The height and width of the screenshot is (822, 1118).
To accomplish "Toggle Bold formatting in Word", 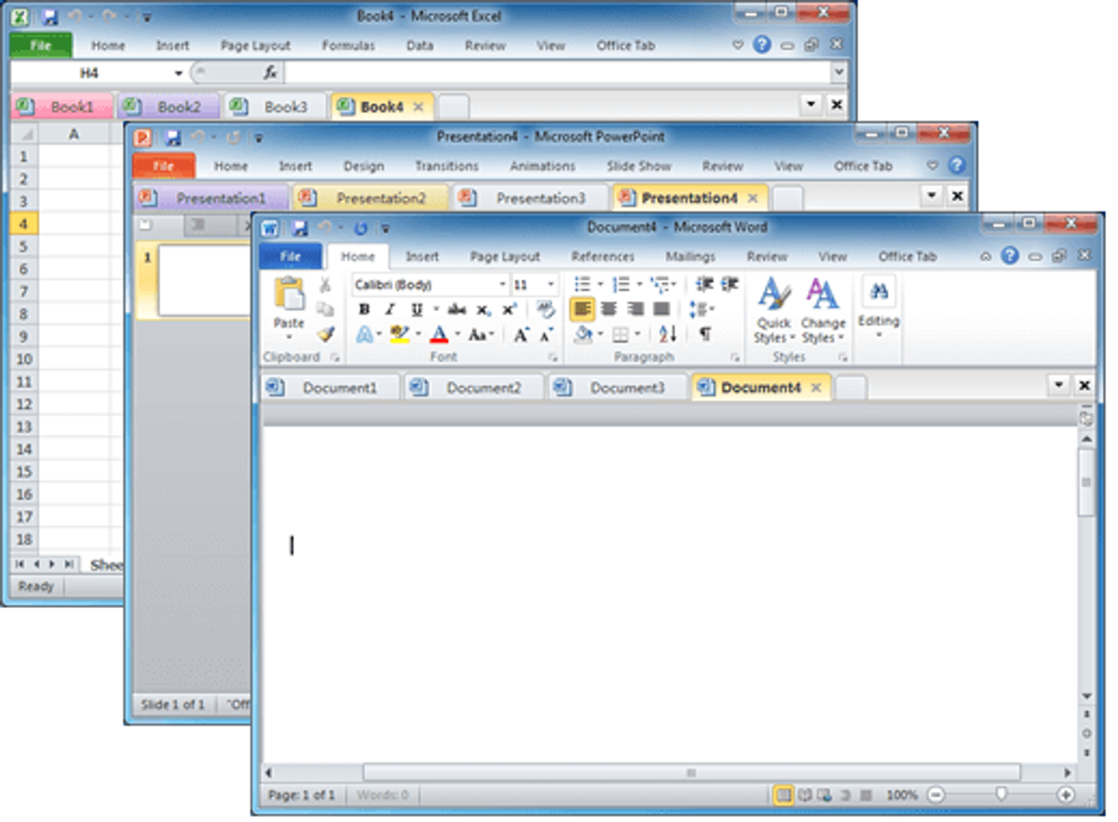I will click(x=364, y=309).
